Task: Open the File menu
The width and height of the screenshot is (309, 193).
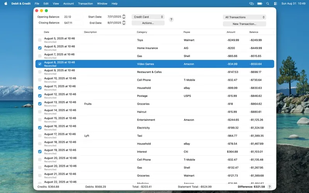Action: [37, 3]
